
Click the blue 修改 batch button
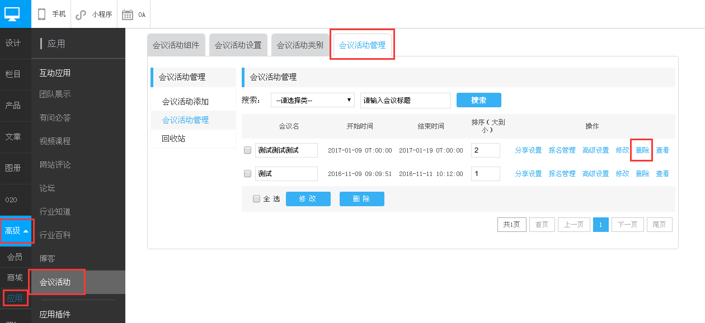click(308, 199)
